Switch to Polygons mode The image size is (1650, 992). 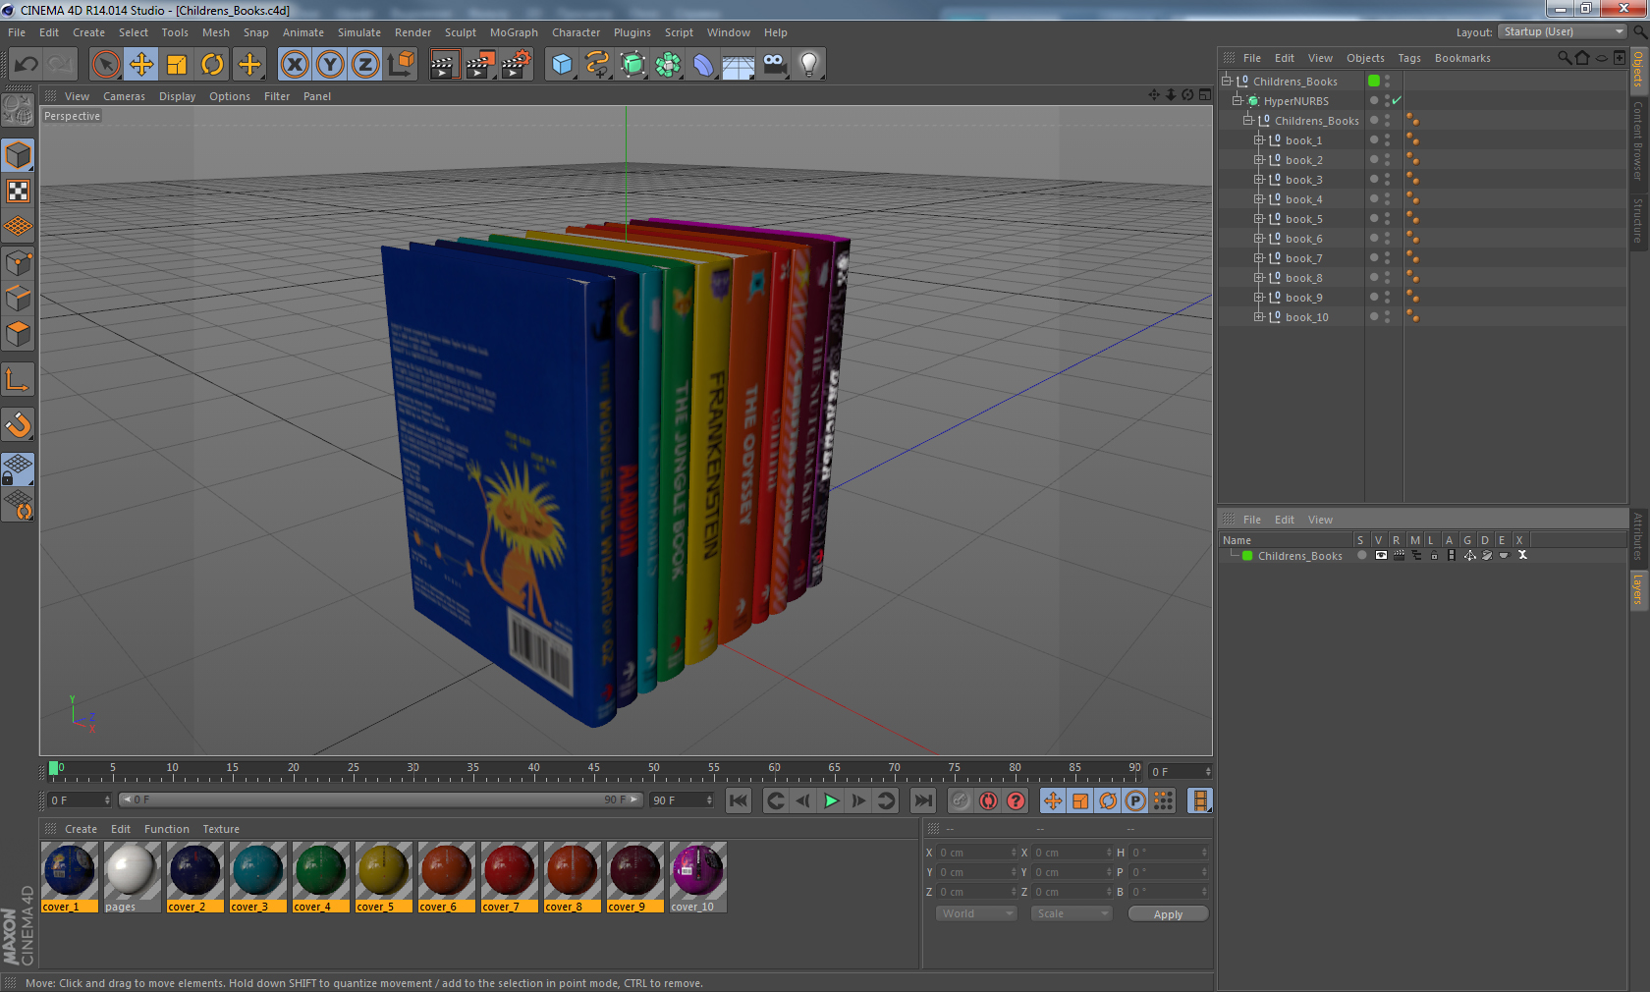coord(19,334)
